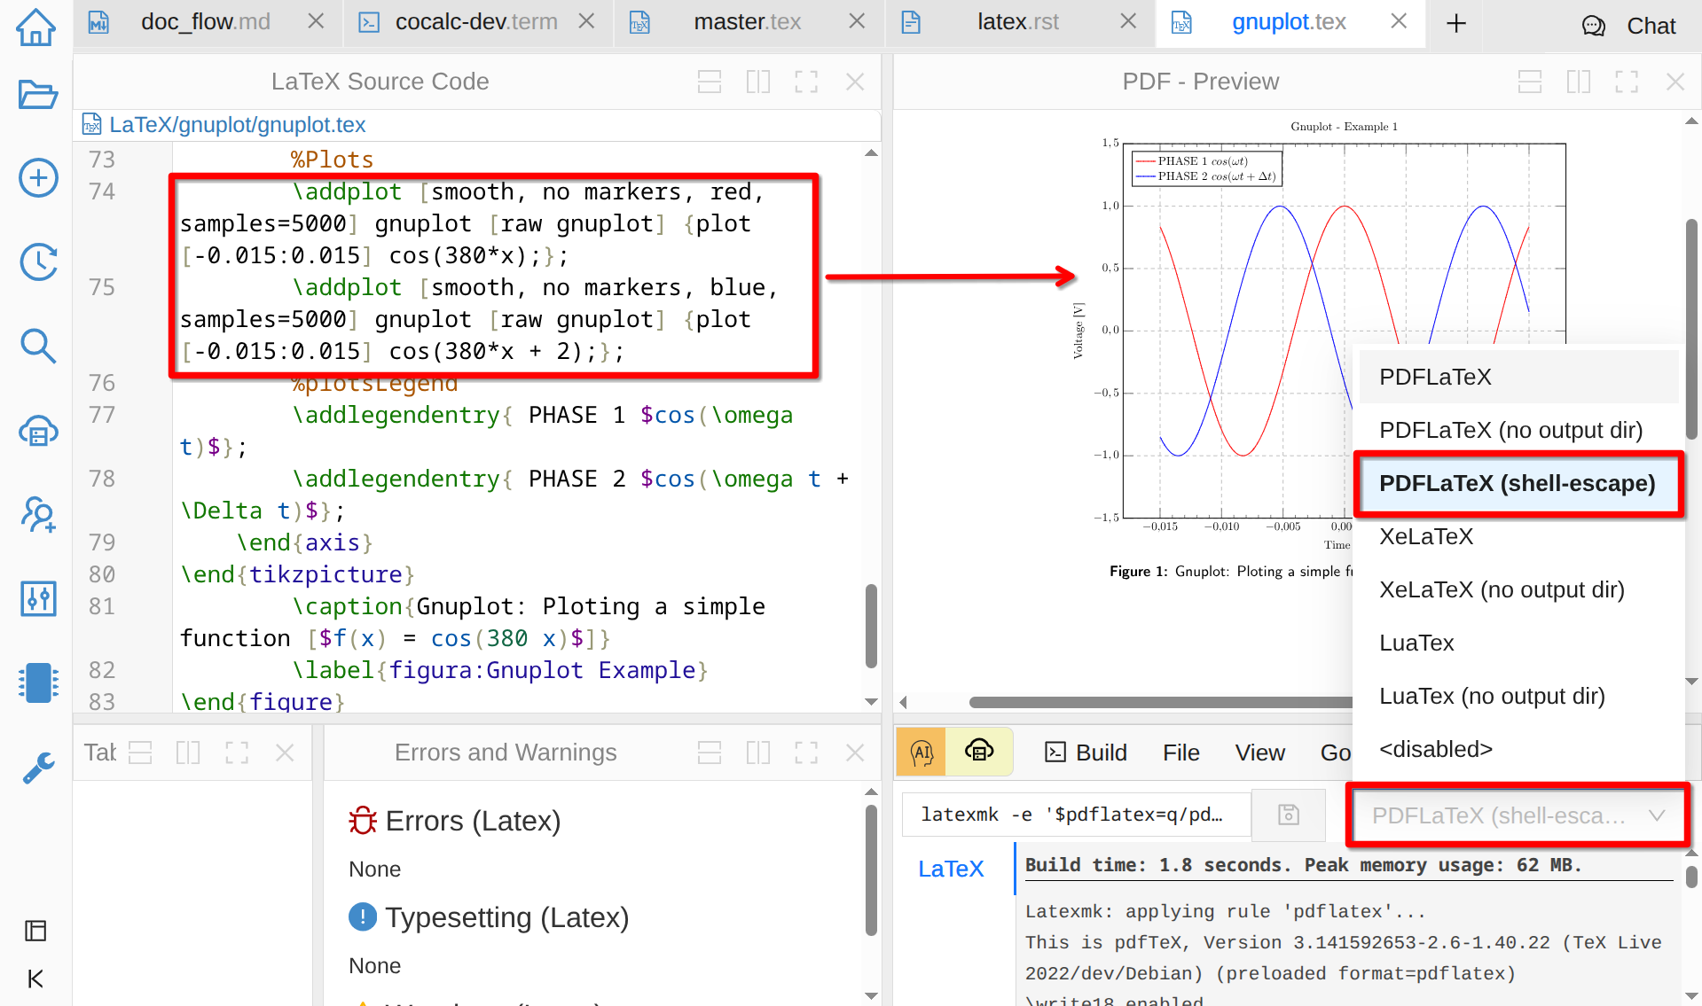Open the Users add-collaborator icon
Viewport: 1702px width, 1006px height.
pyautogui.click(x=38, y=514)
